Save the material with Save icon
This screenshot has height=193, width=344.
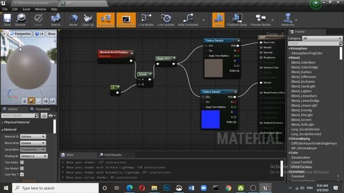click(7, 20)
